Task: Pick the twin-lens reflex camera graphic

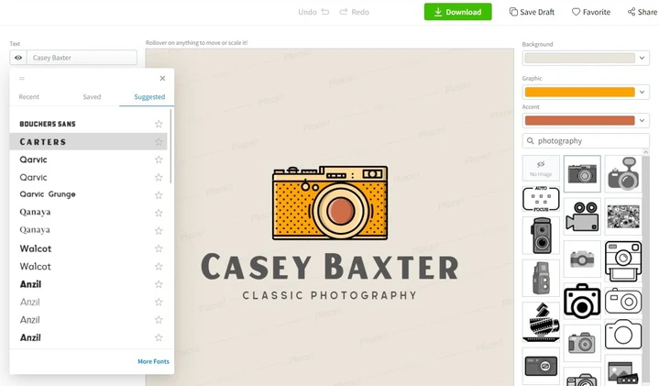Action: (x=541, y=236)
